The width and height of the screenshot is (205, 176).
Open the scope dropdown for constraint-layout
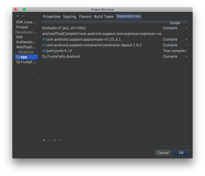(186, 45)
